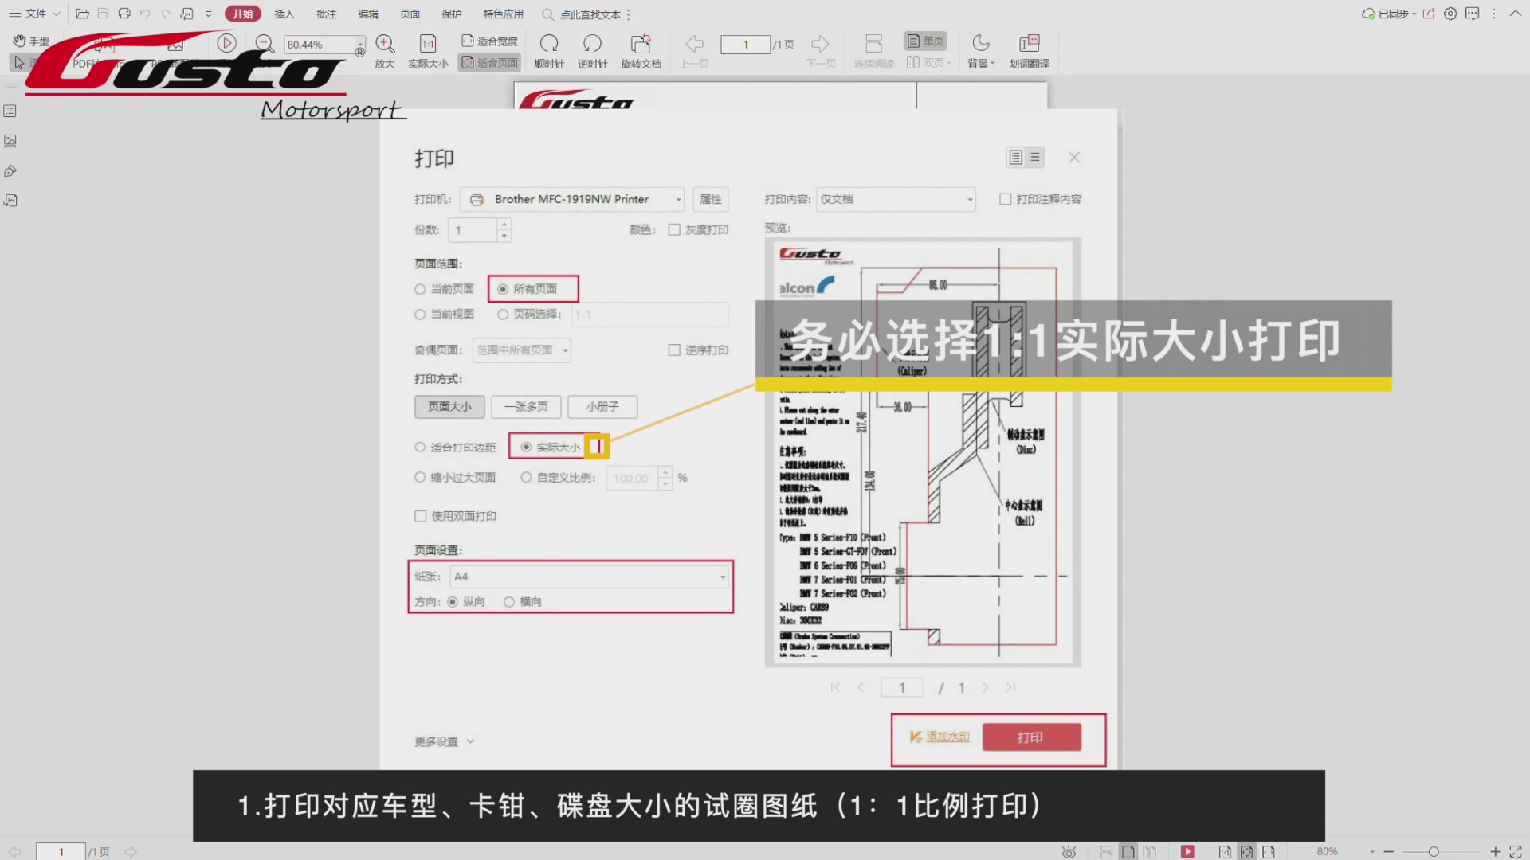Open the 80% zoom dropdown in status bar
The image size is (1530, 860).
1372,852
